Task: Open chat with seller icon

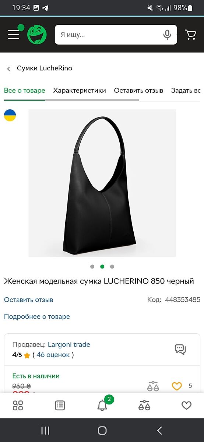Action: 180,349
